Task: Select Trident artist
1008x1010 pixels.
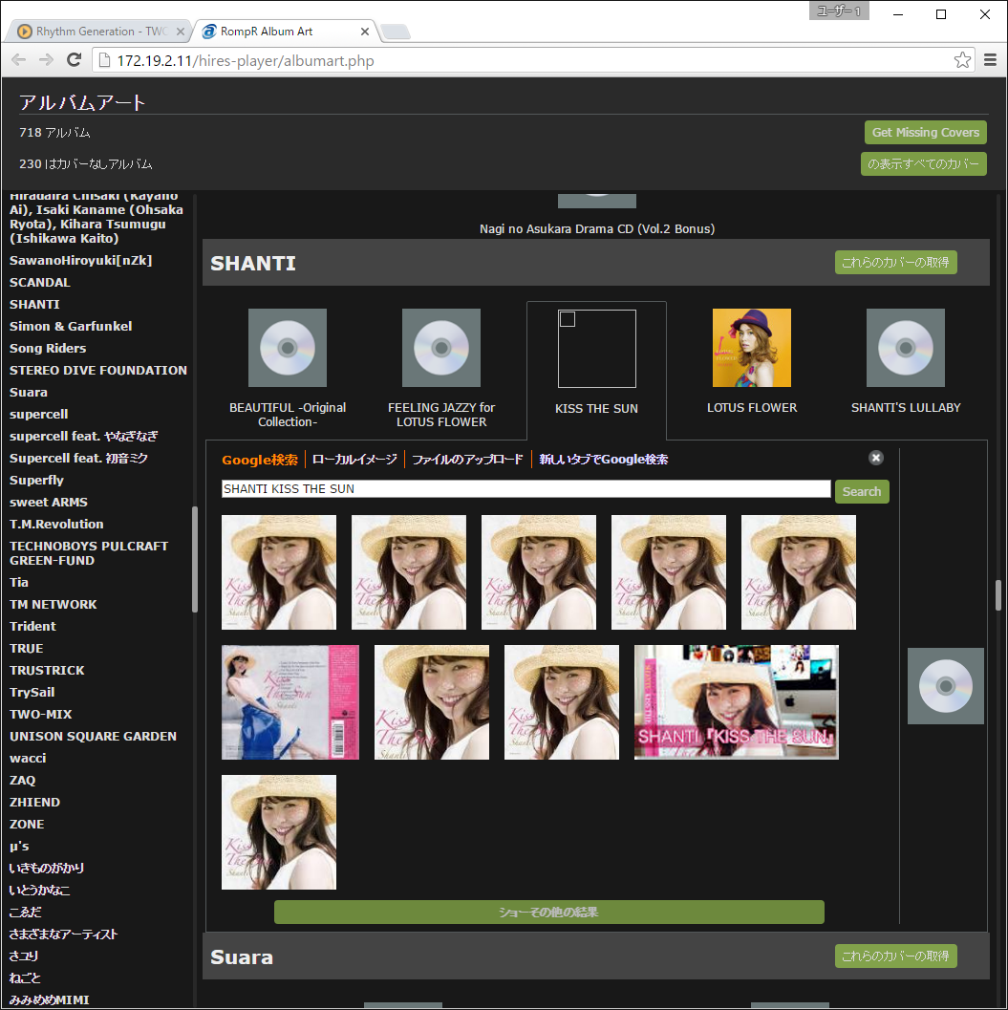Action: (32, 626)
